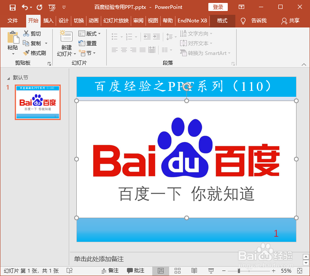Click the 新建幻灯片 icon
This screenshot has height=276, width=310.
(67, 36)
